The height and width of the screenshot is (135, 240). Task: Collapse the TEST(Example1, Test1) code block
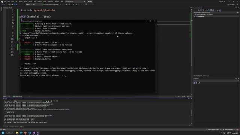(19, 16)
